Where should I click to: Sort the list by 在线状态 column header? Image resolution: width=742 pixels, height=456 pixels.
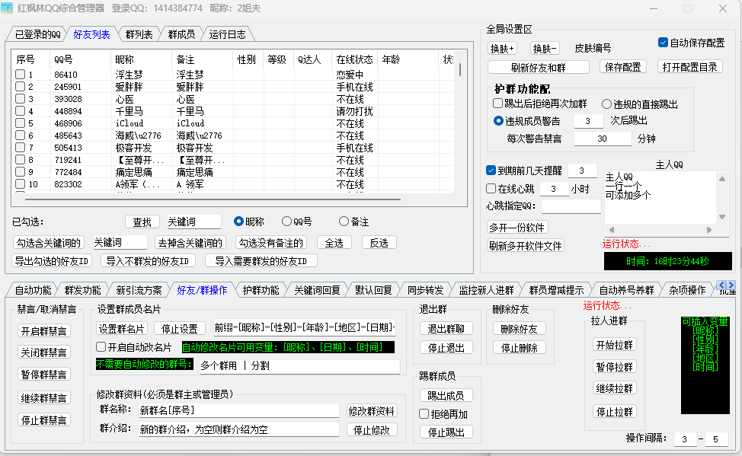tap(354, 59)
